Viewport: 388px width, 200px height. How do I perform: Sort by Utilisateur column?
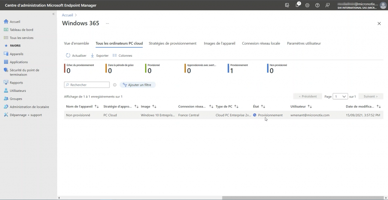click(x=301, y=106)
